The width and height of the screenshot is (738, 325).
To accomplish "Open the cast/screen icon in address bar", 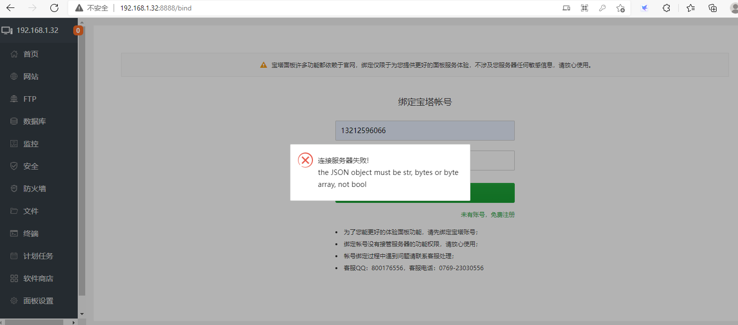I will tap(567, 8).
